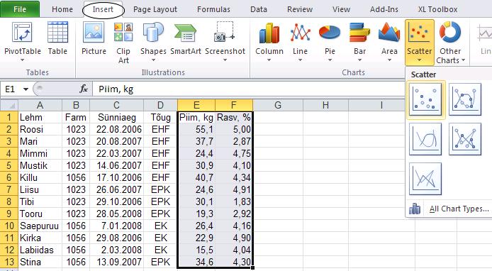The height and width of the screenshot is (271, 492).
Task: Select column G header
Action: (x=278, y=105)
